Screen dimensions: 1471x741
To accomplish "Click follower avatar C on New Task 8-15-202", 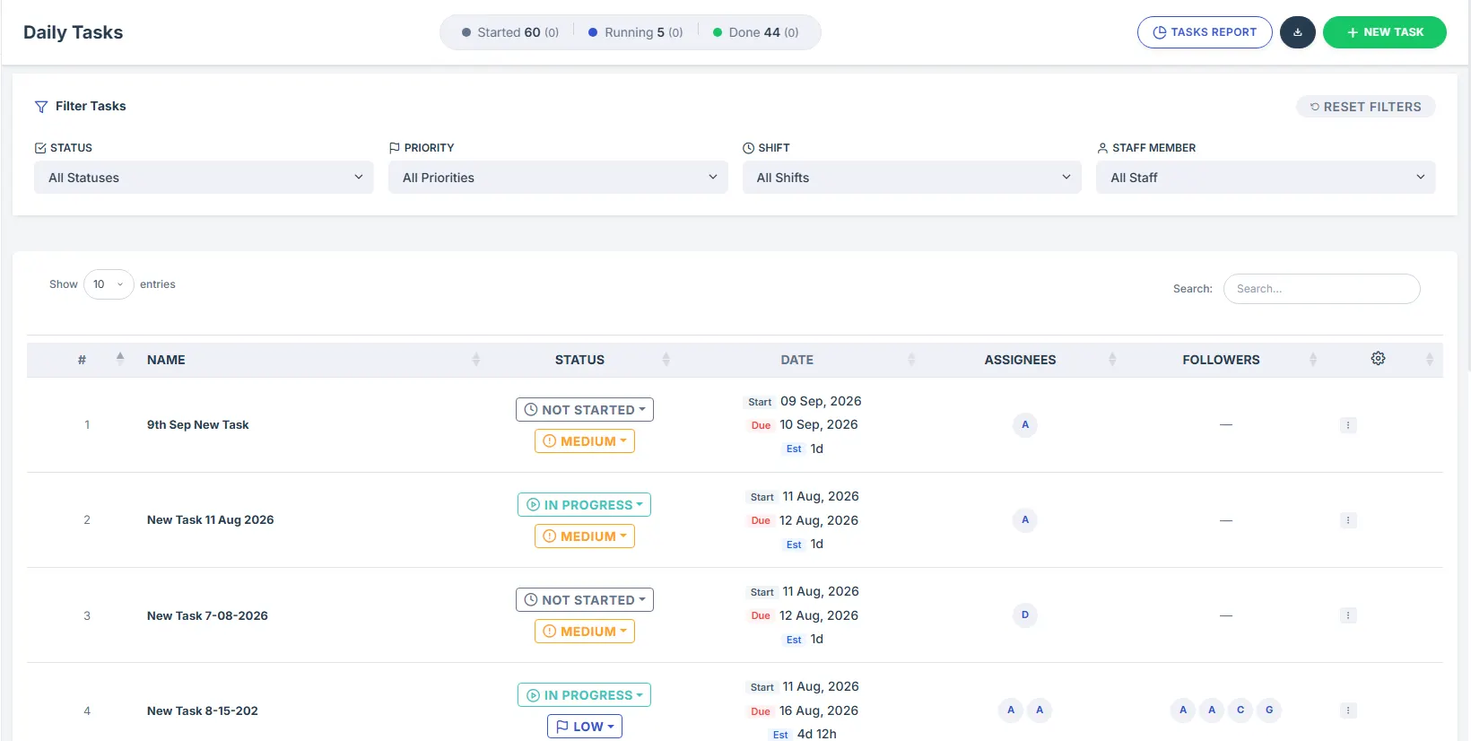I will click(x=1240, y=710).
